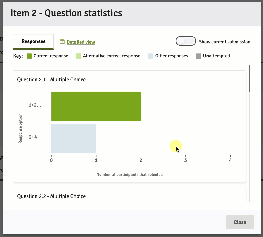Click the Detailed view table icon
The width and height of the screenshot is (263, 237).
click(62, 42)
